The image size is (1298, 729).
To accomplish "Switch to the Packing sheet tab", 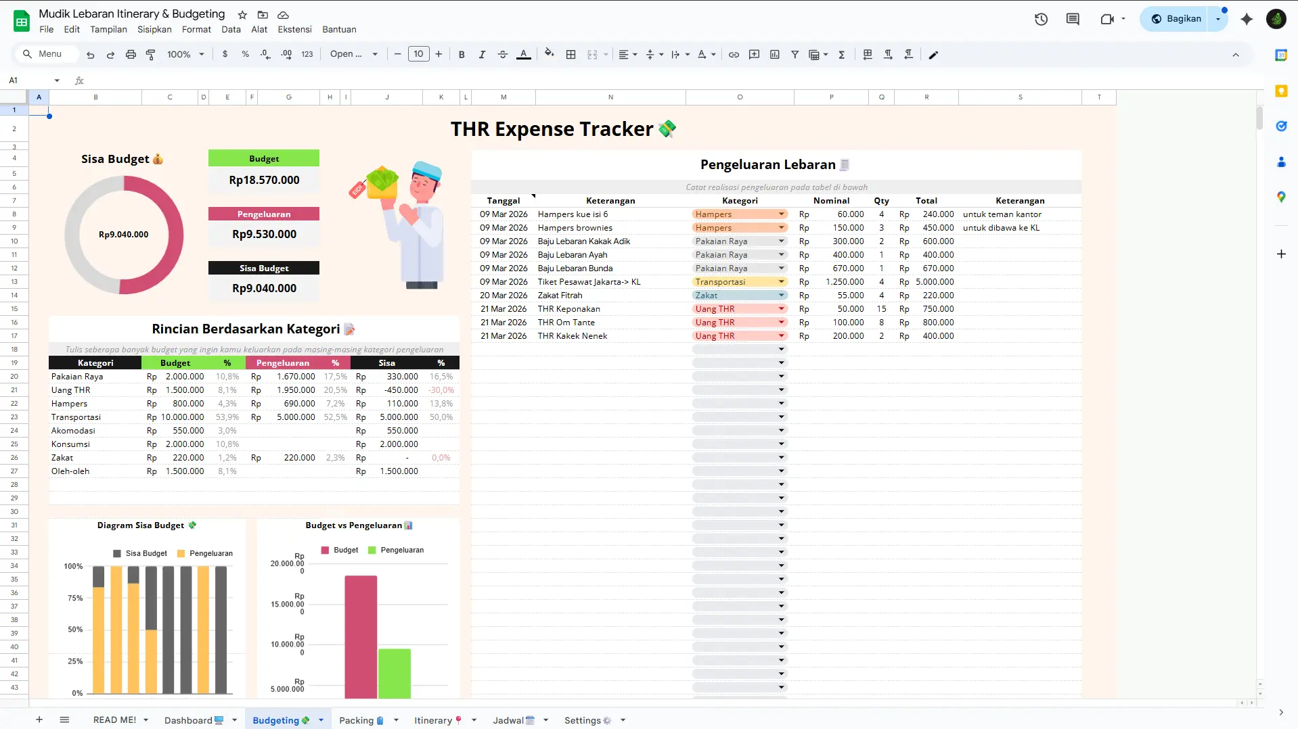I will tap(359, 720).
